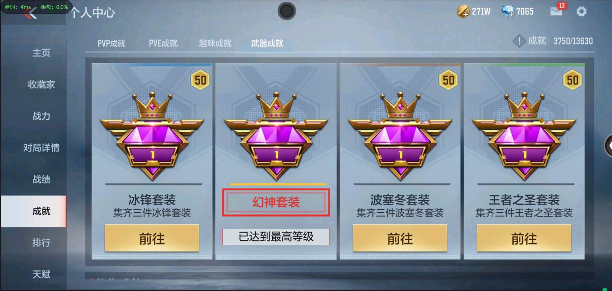
Task: Click the back arrow icon
Action: (31, 14)
